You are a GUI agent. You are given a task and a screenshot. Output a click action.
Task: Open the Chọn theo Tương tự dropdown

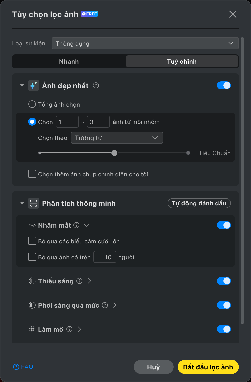pos(117,138)
